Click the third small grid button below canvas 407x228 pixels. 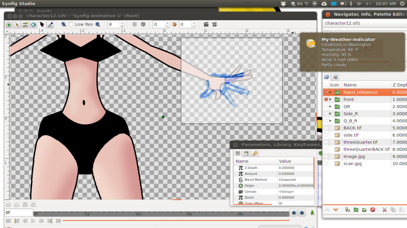pos(25,205)
